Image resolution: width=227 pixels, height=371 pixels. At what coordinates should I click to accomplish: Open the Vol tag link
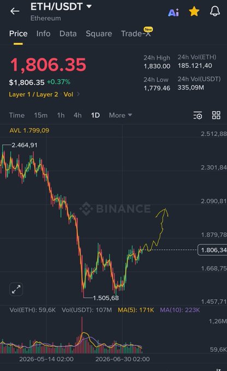click(68, 95)
